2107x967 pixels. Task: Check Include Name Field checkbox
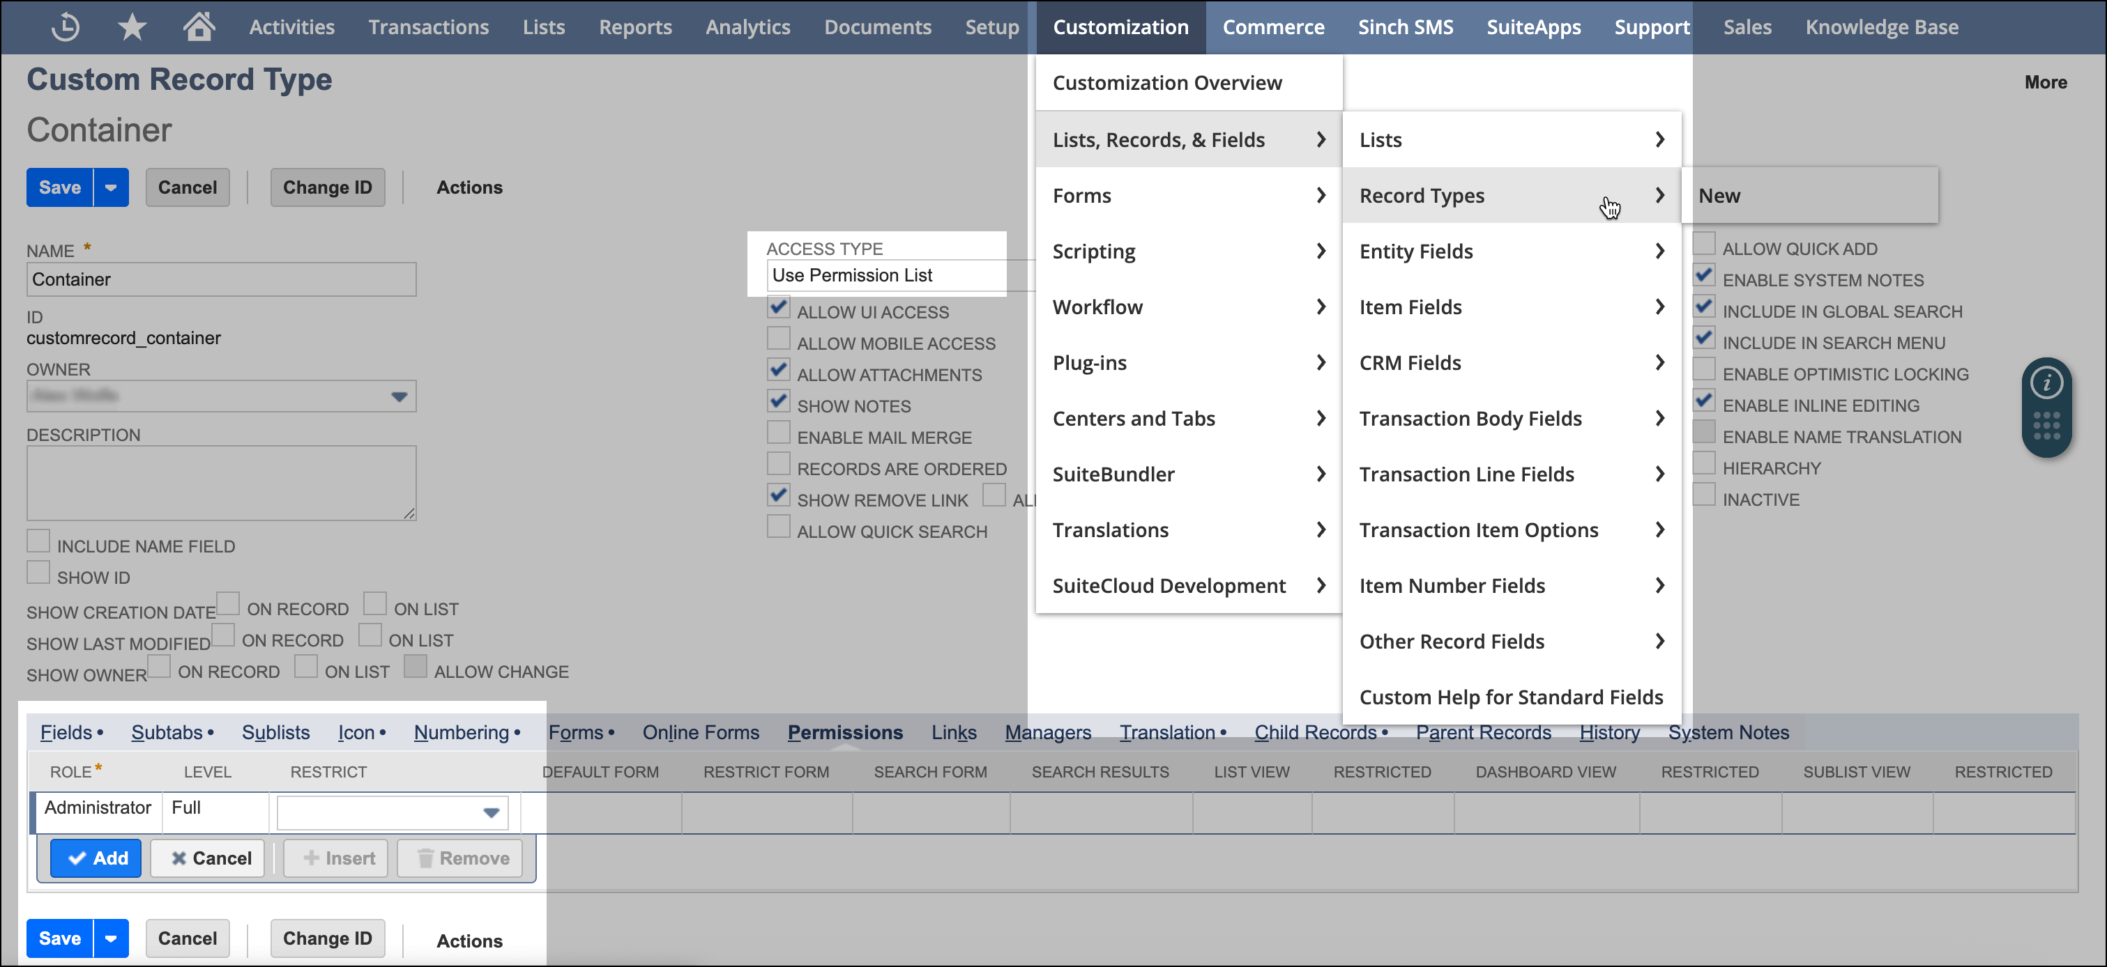(x=38, y=542)
